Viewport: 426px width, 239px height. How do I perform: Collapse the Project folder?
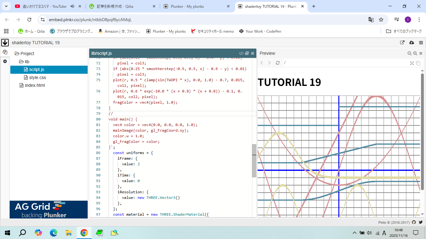click(x=24, y=54)
